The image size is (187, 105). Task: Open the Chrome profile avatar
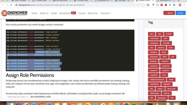(x=180, y=5)
